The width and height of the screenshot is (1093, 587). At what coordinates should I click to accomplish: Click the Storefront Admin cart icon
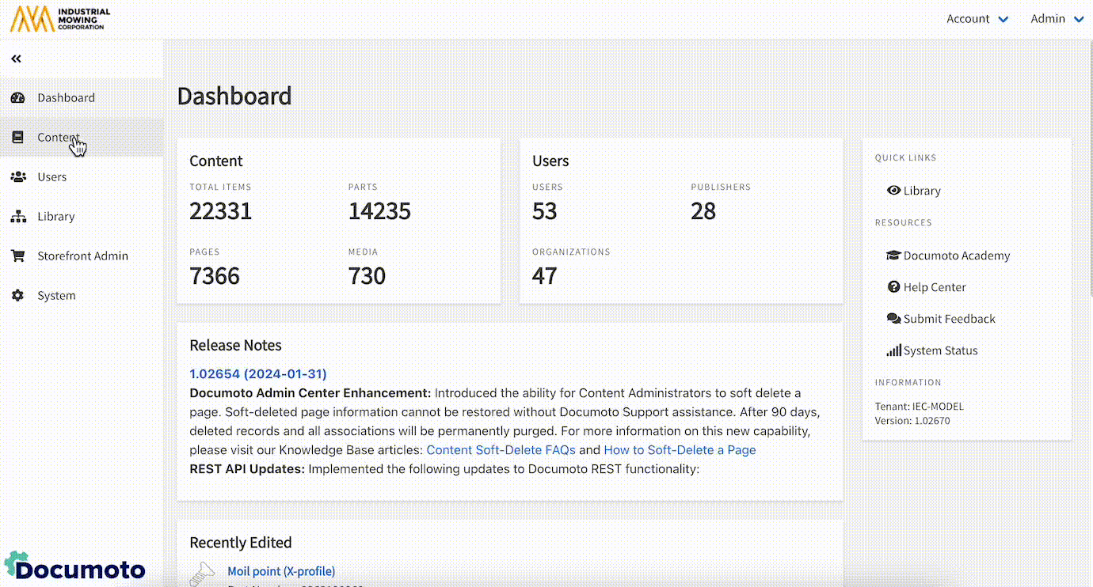point(17,256)
